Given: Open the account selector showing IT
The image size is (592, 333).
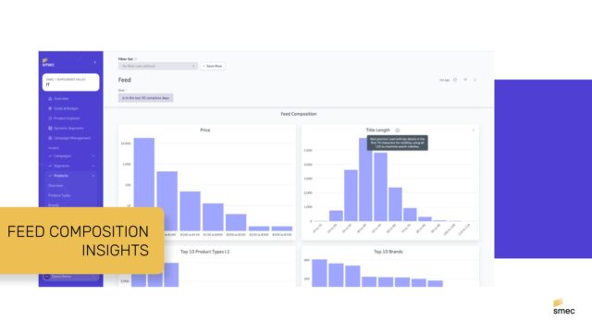Looking at the screenshot, I should coord(70,82).
